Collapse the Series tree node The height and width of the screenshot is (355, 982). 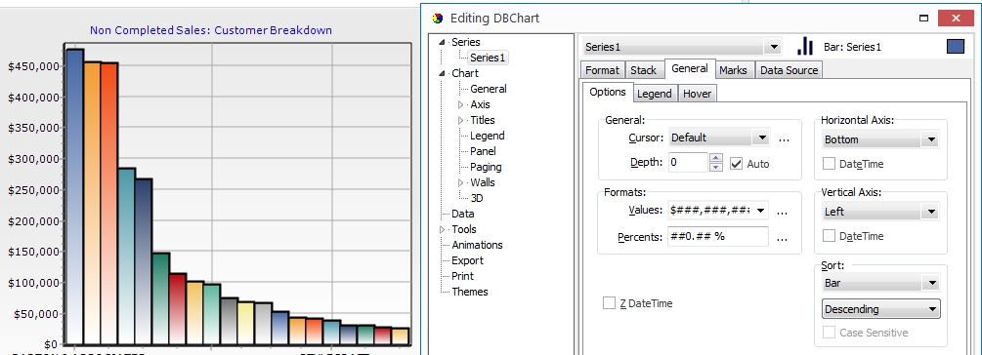[x=443, y=42]
